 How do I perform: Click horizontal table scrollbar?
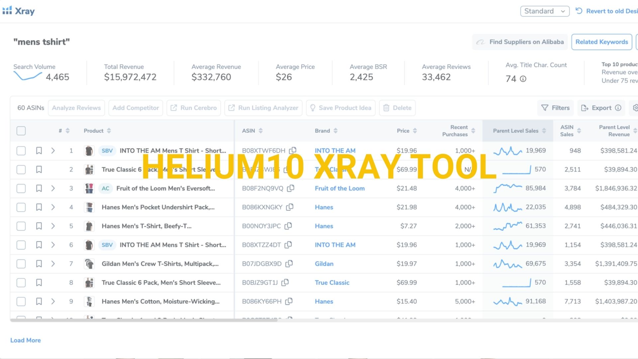tap(144, 320)
